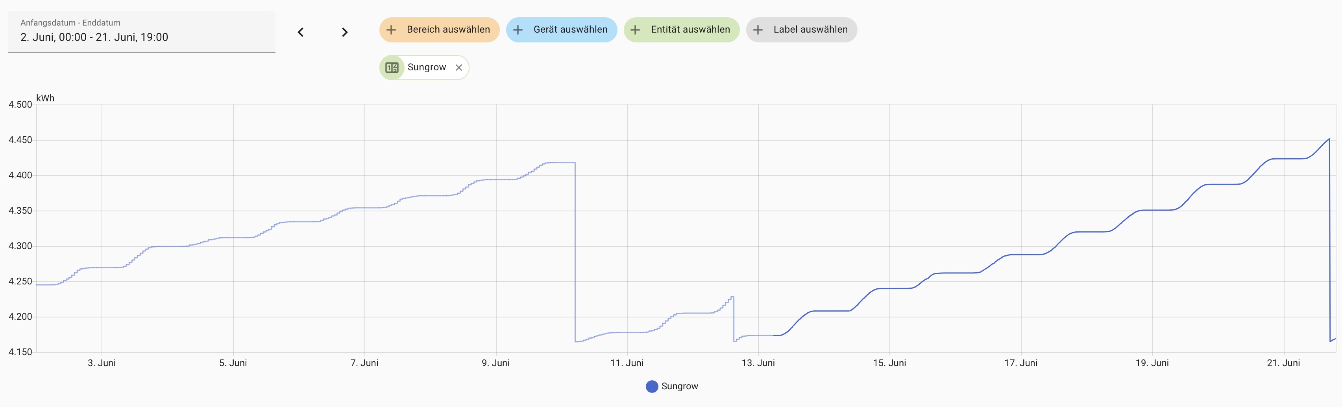Toggle Sungrow series in chart legend
This screenshot has width=1342, height=407.
679,386
